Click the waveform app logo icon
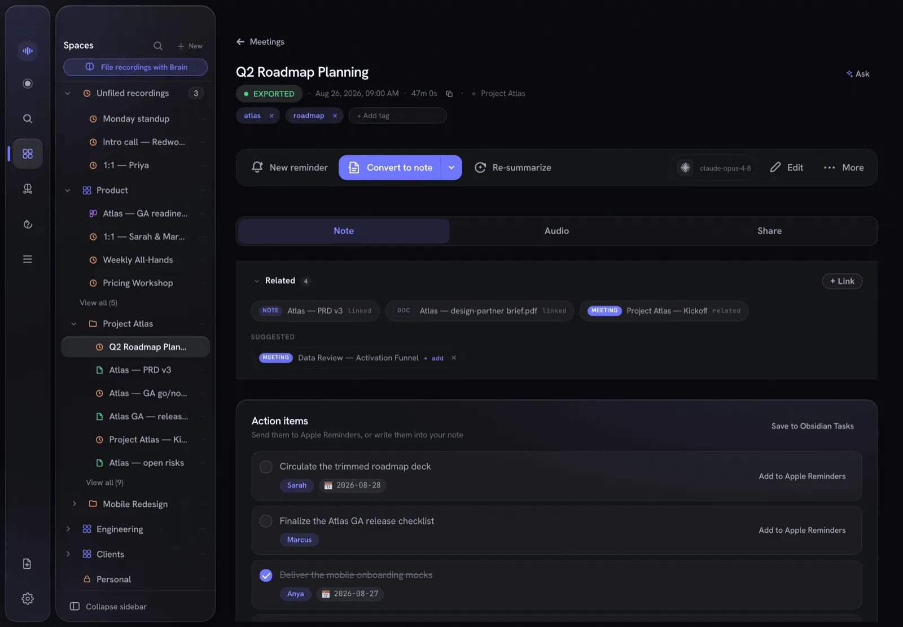The image size is (903, 627). click(28, 51)
